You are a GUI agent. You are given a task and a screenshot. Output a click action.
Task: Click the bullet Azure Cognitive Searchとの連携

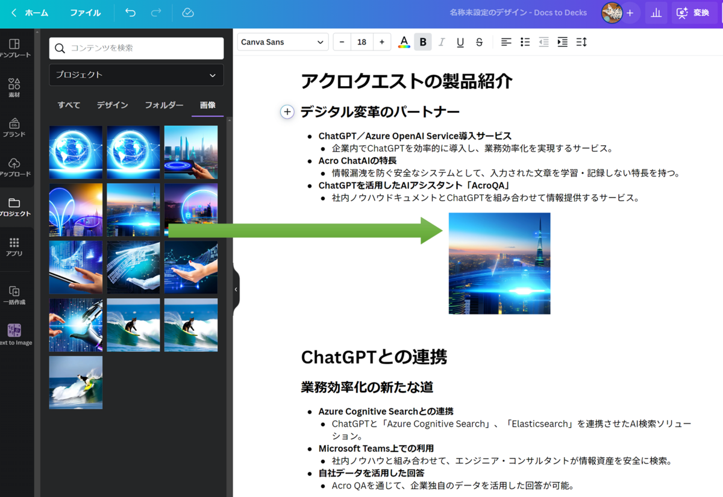(386, 411)
